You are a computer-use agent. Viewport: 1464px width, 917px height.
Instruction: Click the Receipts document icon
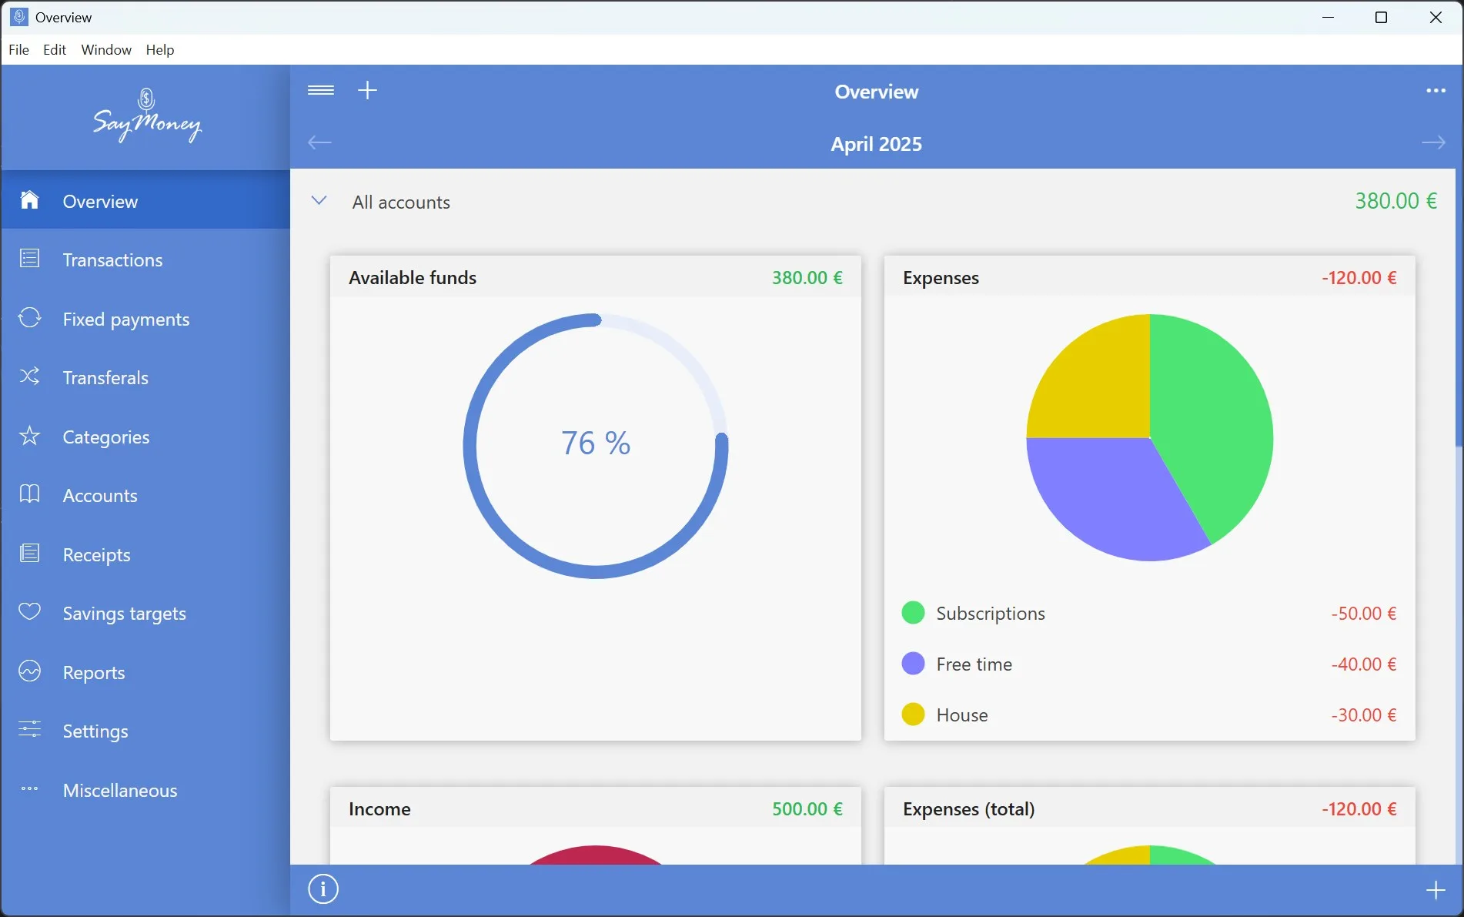29,554
